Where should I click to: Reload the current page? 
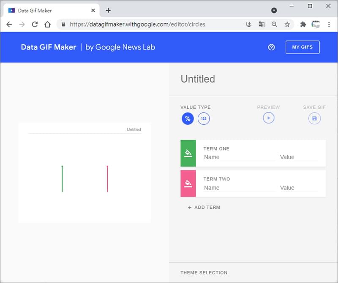35,24
